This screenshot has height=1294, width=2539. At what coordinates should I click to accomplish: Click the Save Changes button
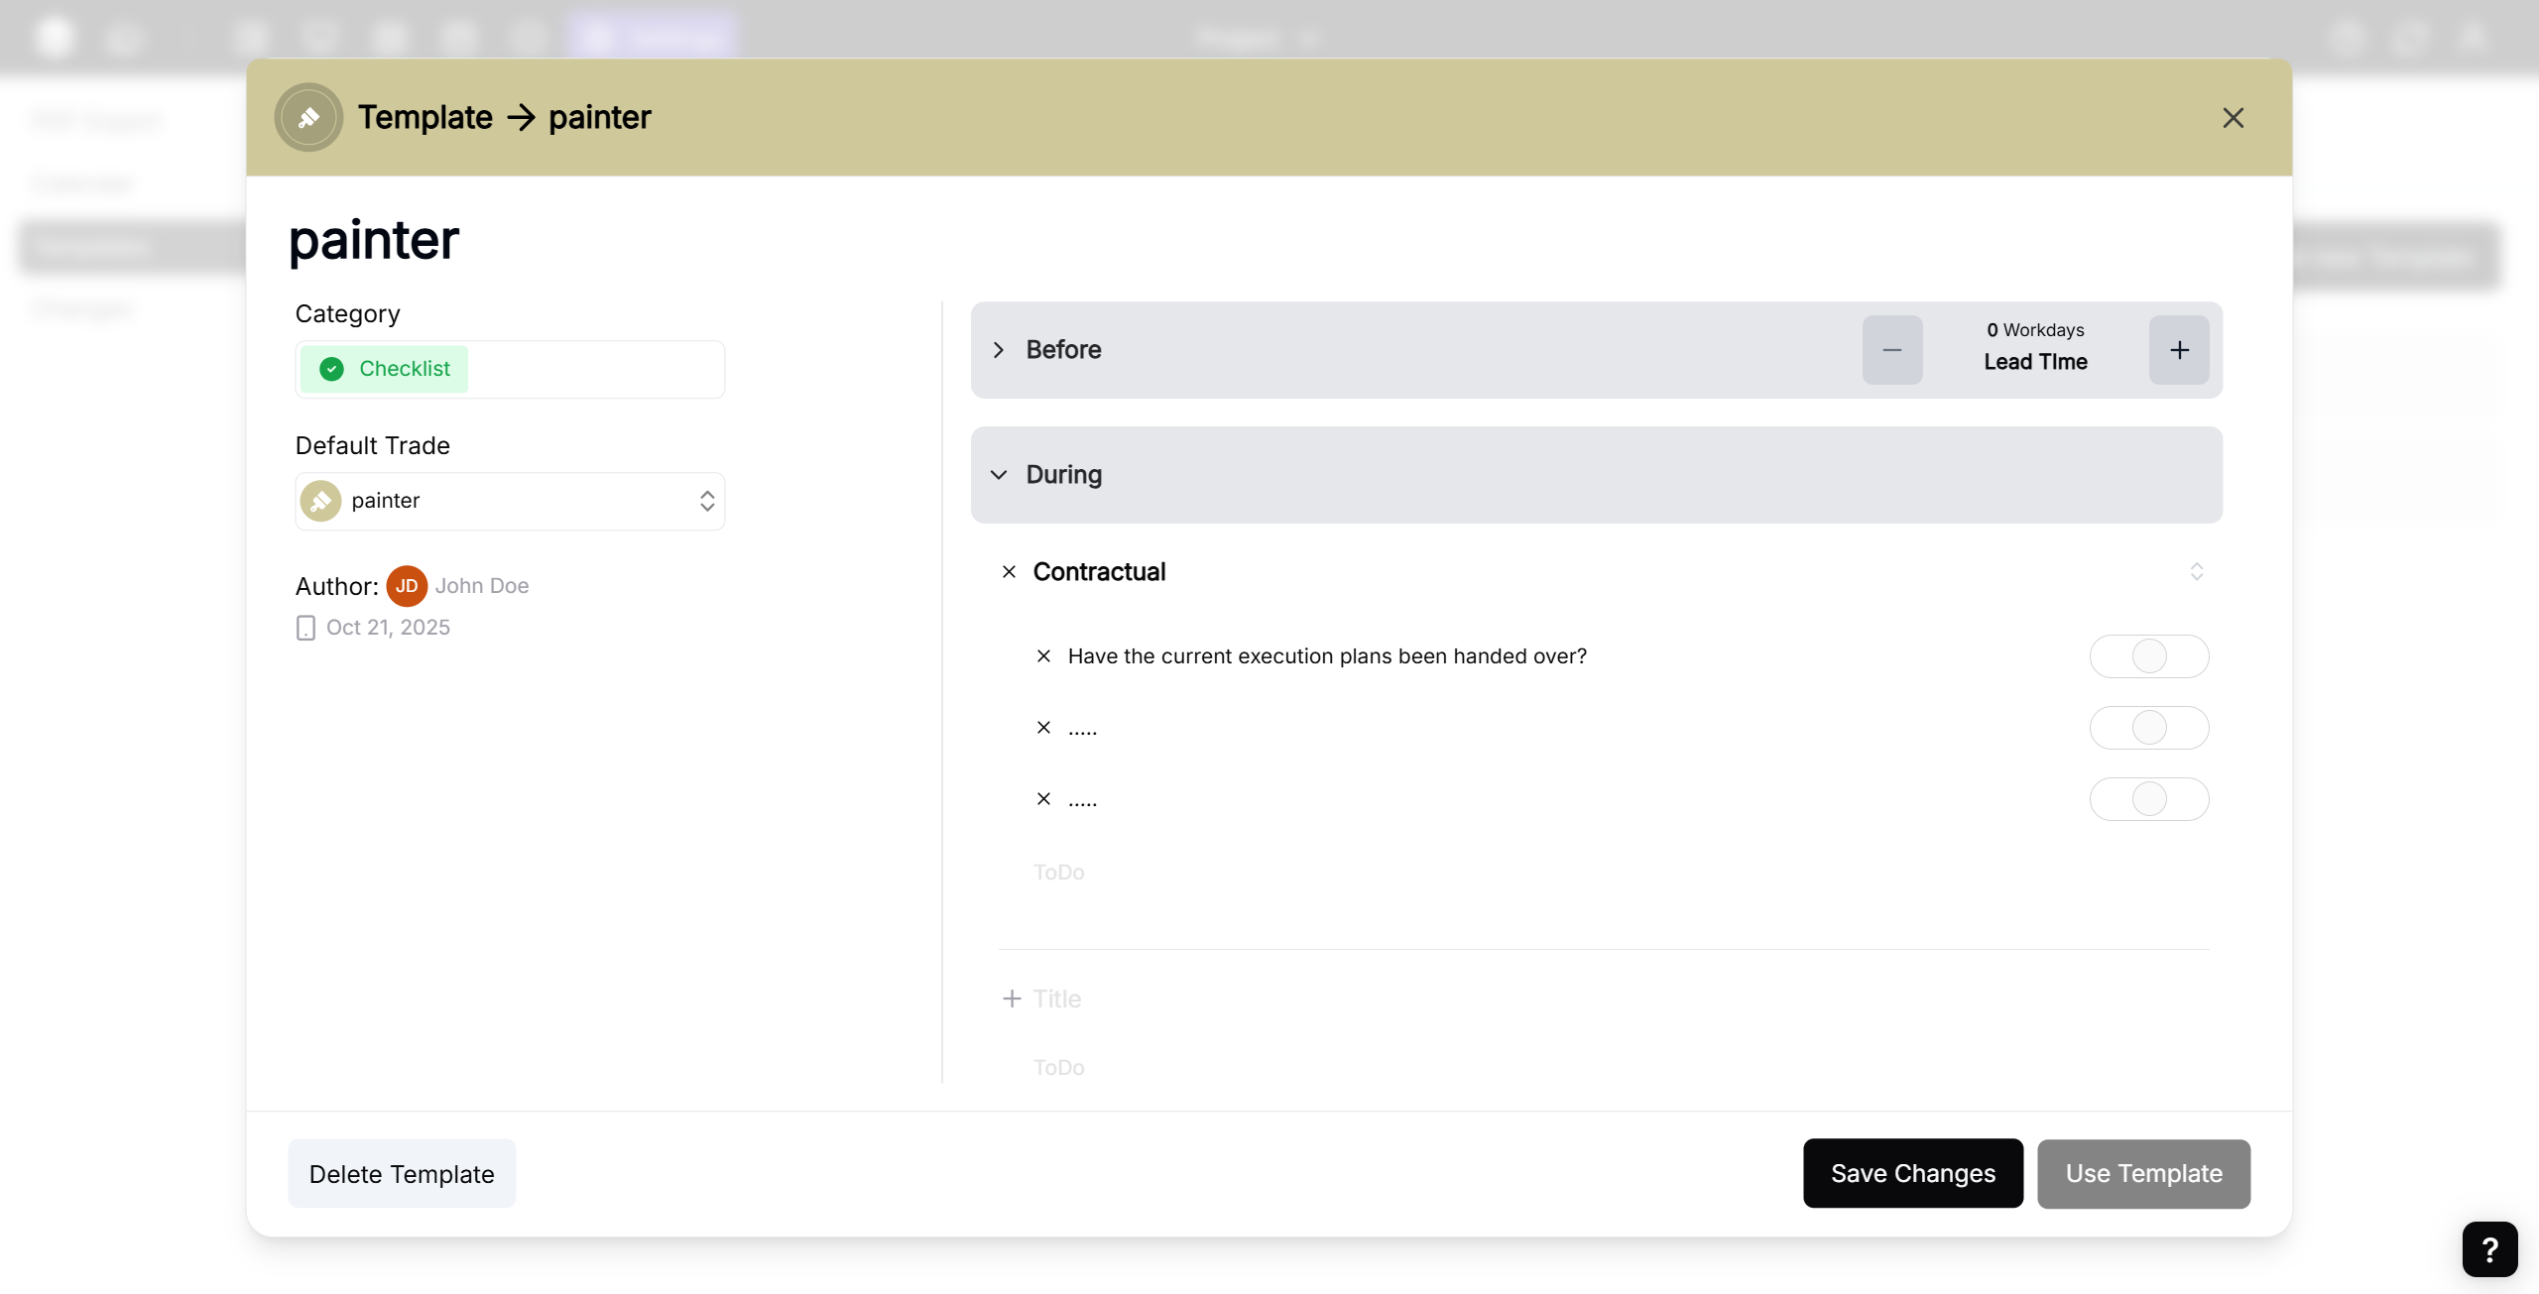(1912, 1173)
